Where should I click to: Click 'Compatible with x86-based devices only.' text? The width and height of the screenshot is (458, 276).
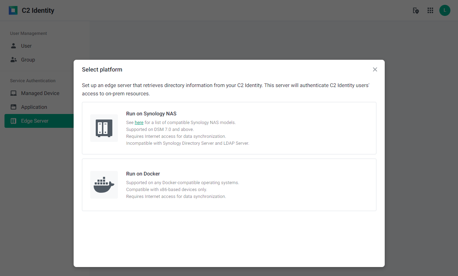click(x=167, y=190)
